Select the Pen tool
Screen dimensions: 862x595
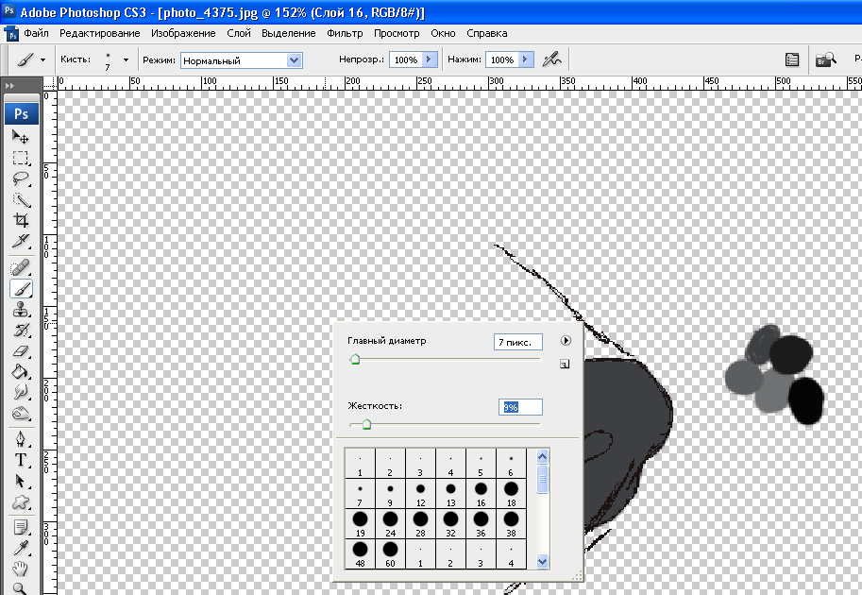click(x=21, y=439)
